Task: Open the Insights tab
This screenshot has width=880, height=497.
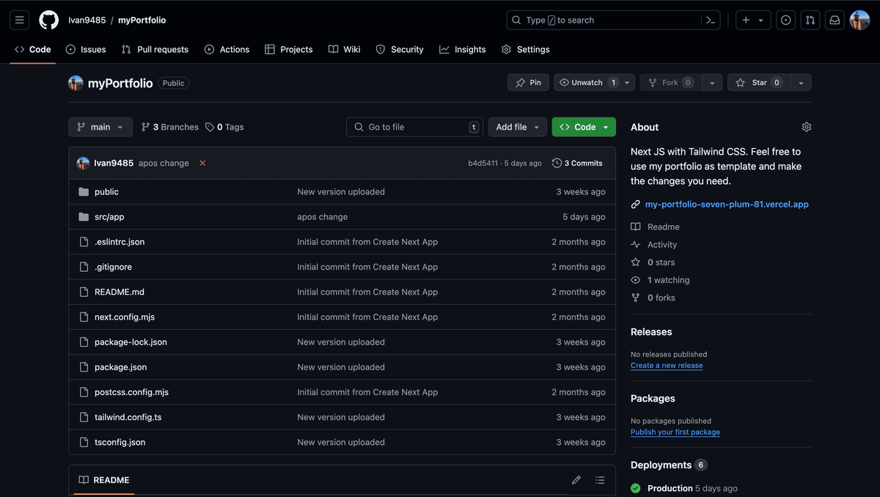Action: coord(463,49)
